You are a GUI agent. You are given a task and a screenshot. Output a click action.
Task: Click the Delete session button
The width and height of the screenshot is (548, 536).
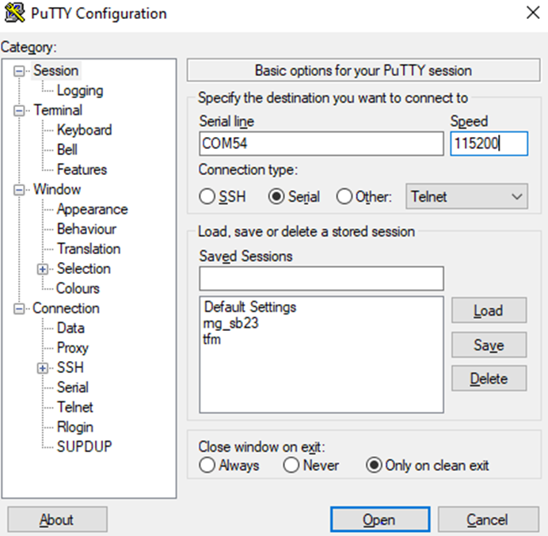[489, 378]
